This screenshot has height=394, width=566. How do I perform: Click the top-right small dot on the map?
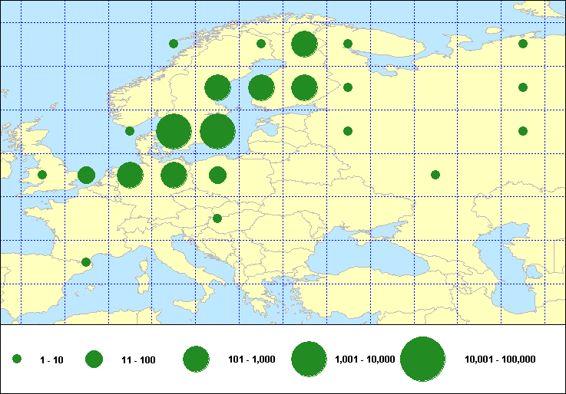coord(523,44)
